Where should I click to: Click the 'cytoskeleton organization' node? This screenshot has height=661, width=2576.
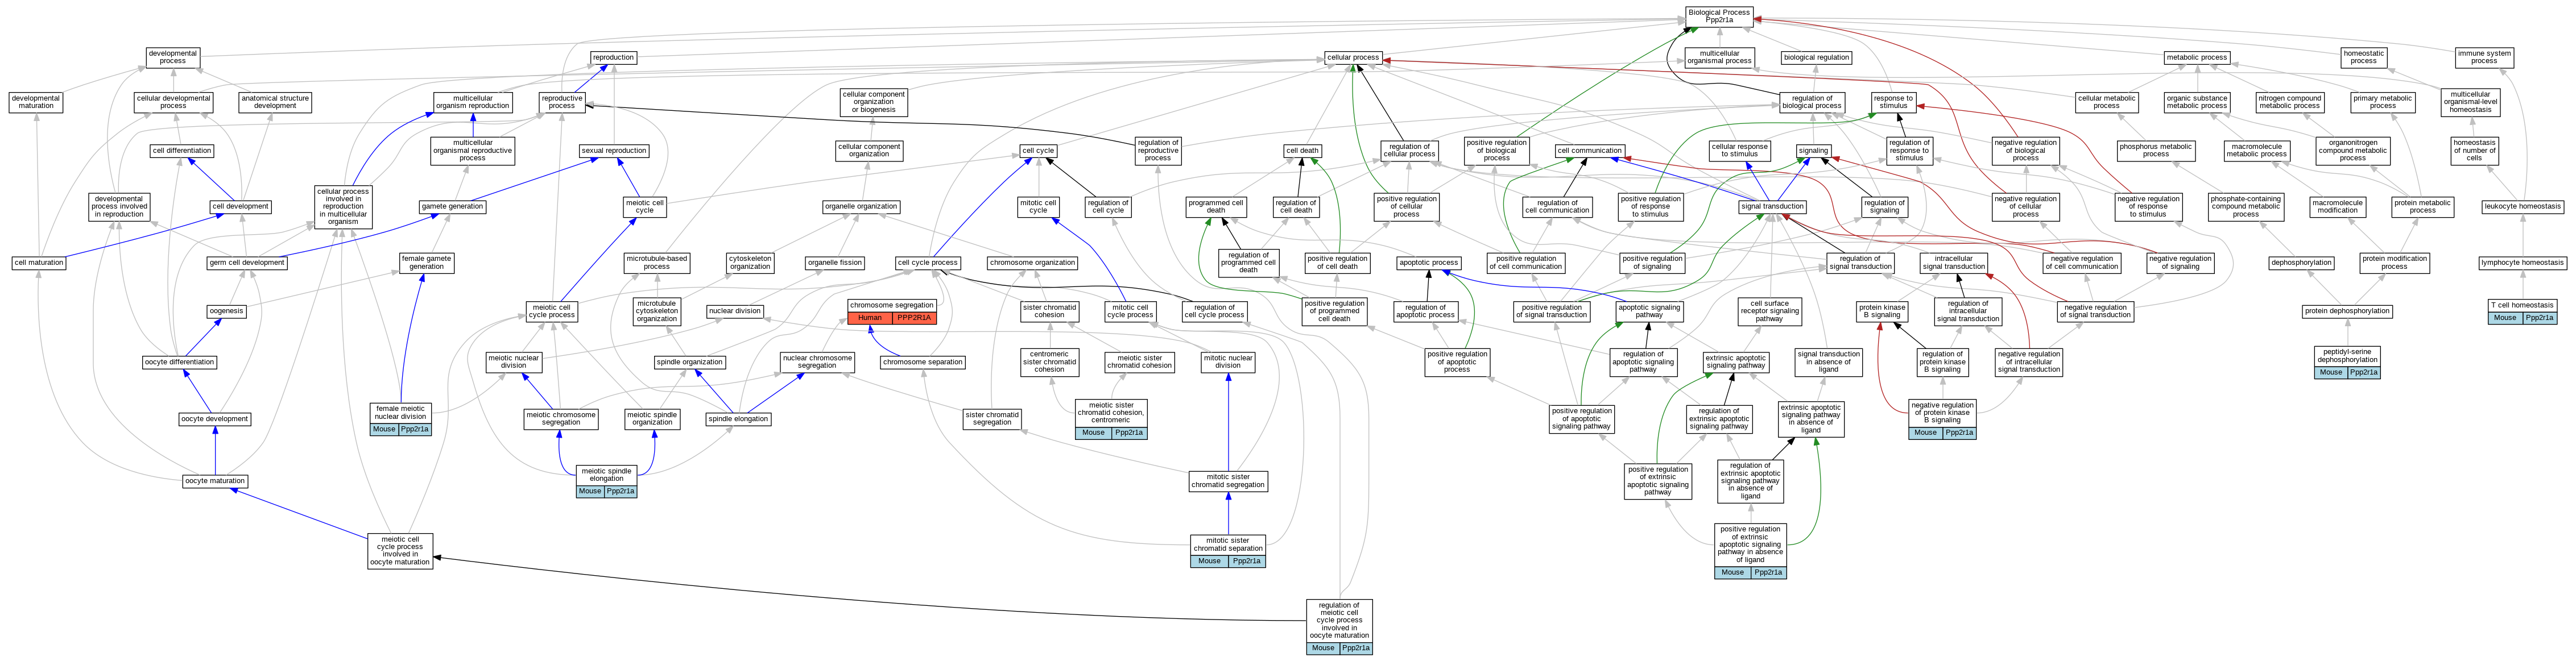point(750,263)
